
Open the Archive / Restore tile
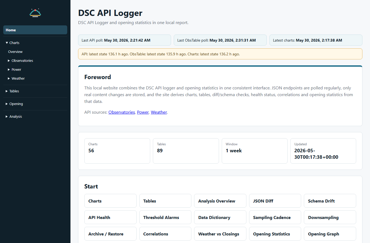click(110, 234)
